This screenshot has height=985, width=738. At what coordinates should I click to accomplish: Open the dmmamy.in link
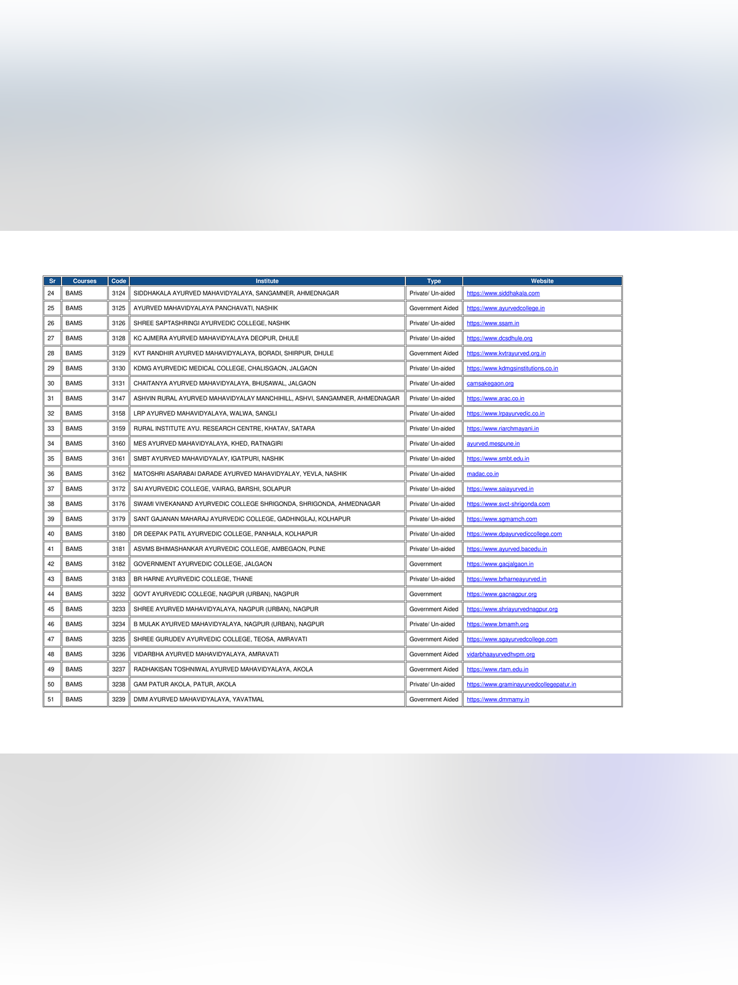point(498,699)
